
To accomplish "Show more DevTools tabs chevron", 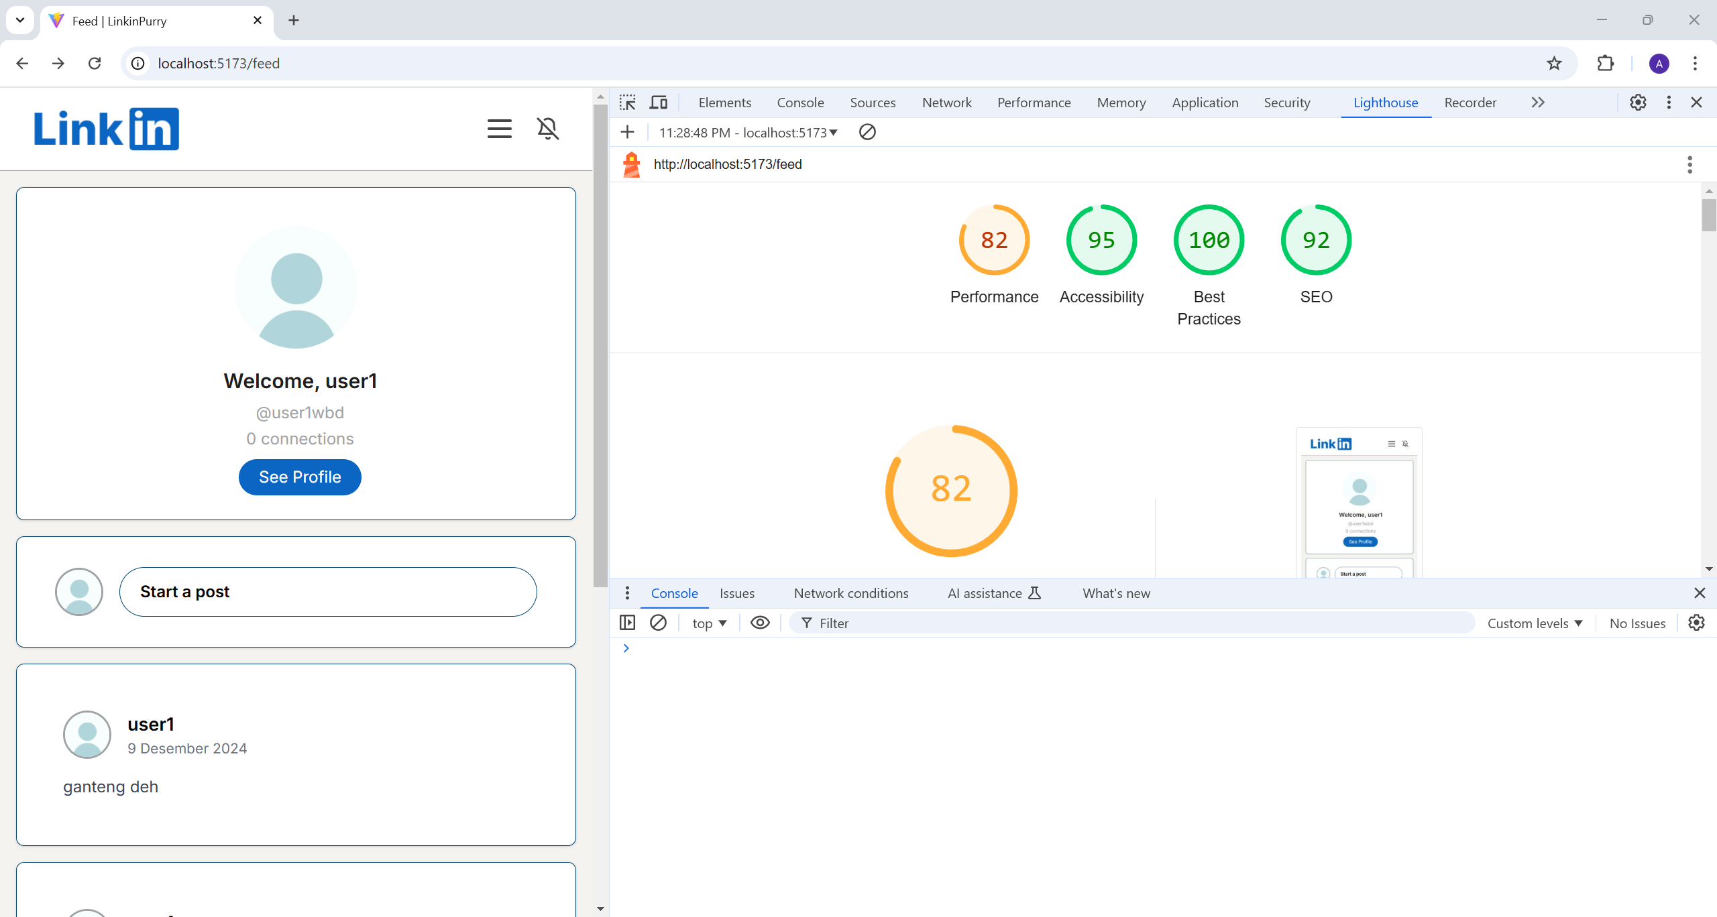I will tap(1538, 103).
